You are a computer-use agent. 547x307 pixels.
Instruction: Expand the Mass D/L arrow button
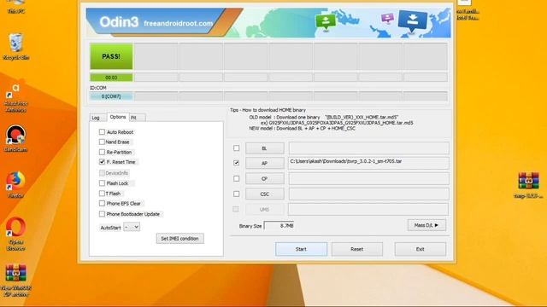click(x=426, y=225)
